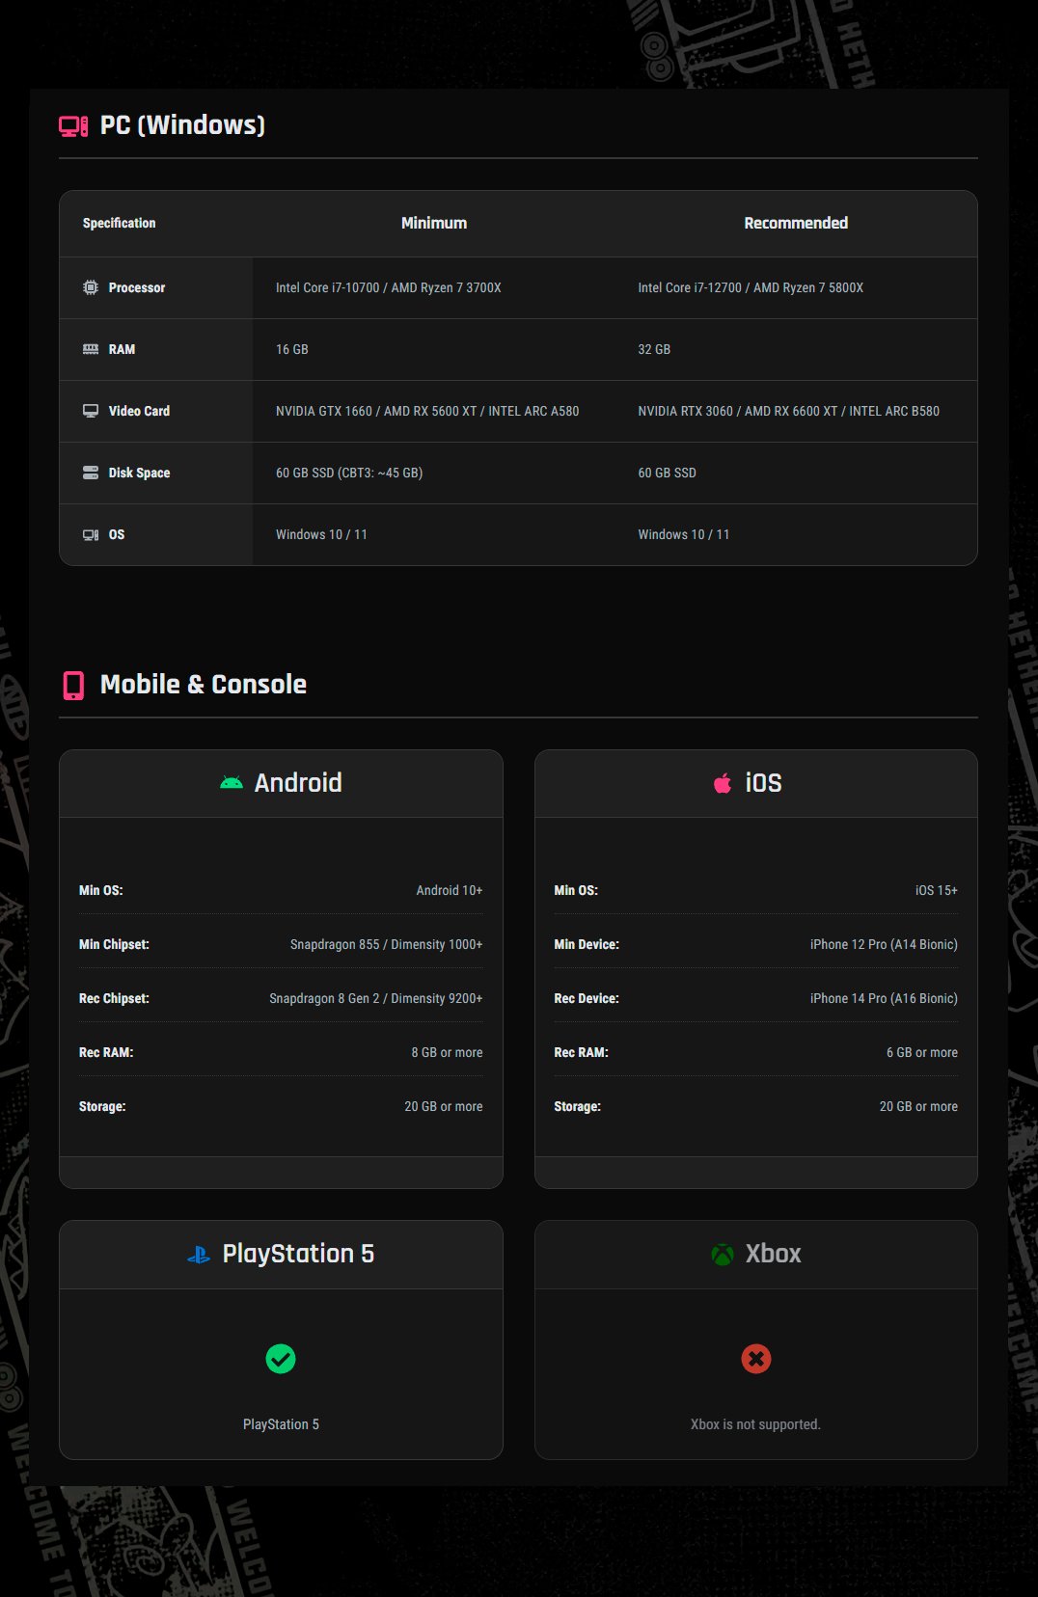
Task: Click the Android card title
Action: coord(298,783)
